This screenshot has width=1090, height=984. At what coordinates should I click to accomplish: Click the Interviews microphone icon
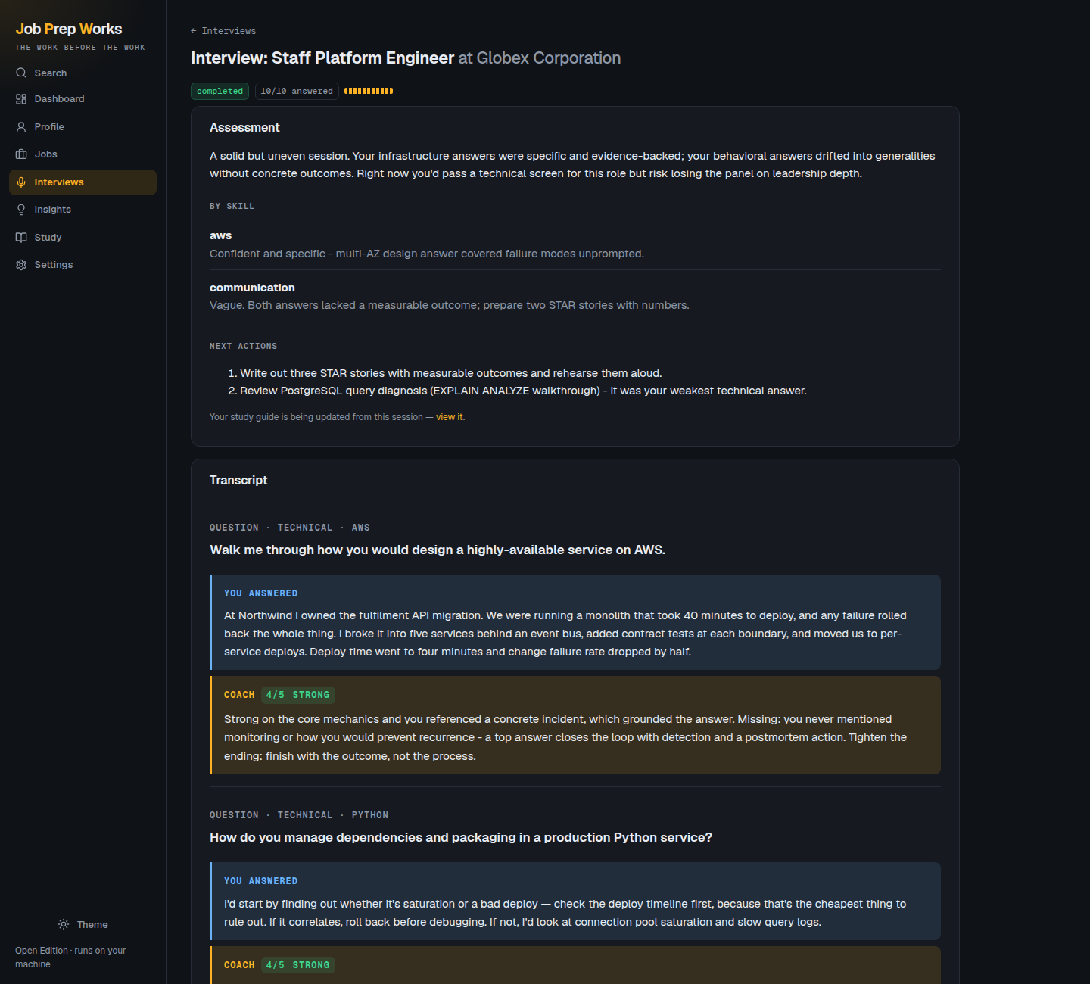21,182
